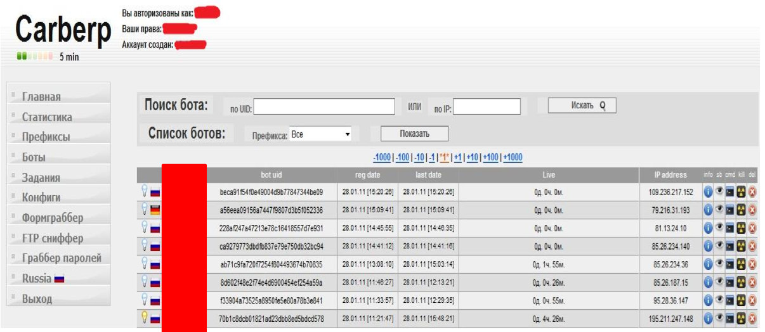Open info icon for bot 81.13.24.10
The image size is (765, 332).
[709, 227]
